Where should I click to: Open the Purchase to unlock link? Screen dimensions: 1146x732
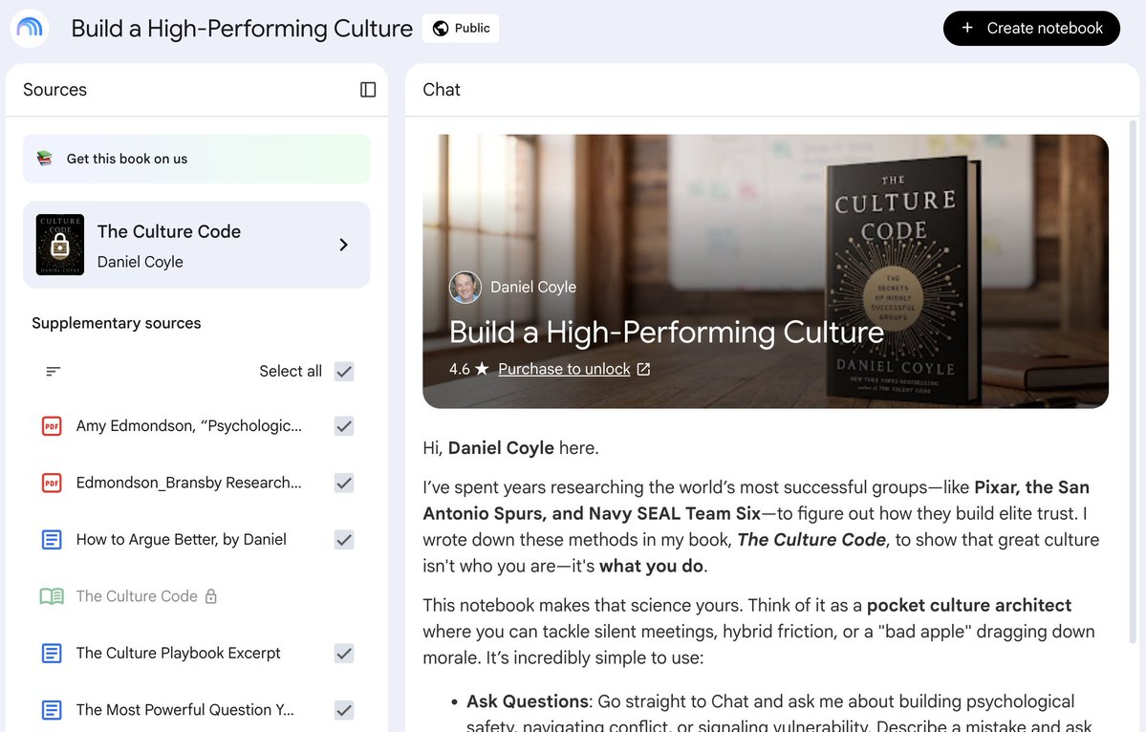564,370
